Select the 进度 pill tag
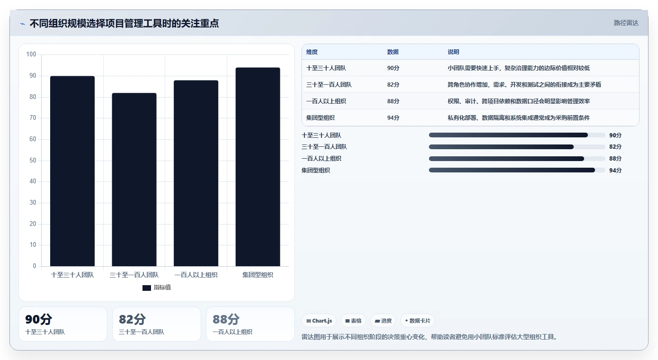 [x=383, y=321]
